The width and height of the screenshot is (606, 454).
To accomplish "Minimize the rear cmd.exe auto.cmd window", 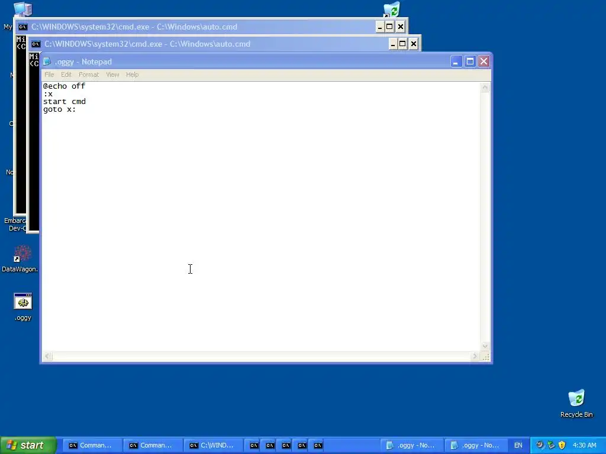I will click(x=380, y=27).
